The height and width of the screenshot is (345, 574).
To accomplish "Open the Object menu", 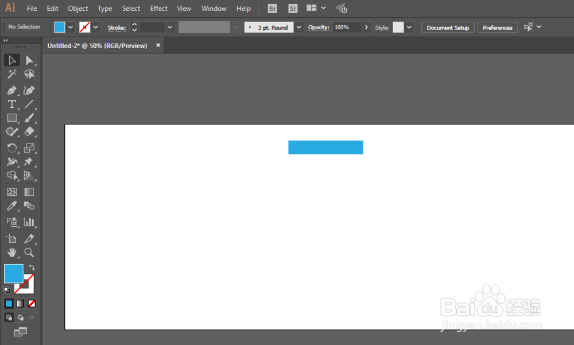I will [77, 9].
